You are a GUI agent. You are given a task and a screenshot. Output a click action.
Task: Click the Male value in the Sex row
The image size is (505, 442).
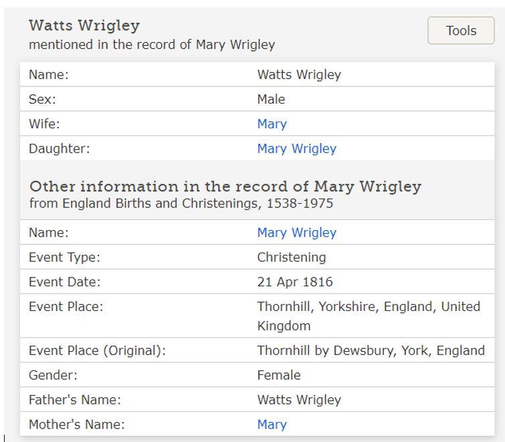click(x=271, y=99)
